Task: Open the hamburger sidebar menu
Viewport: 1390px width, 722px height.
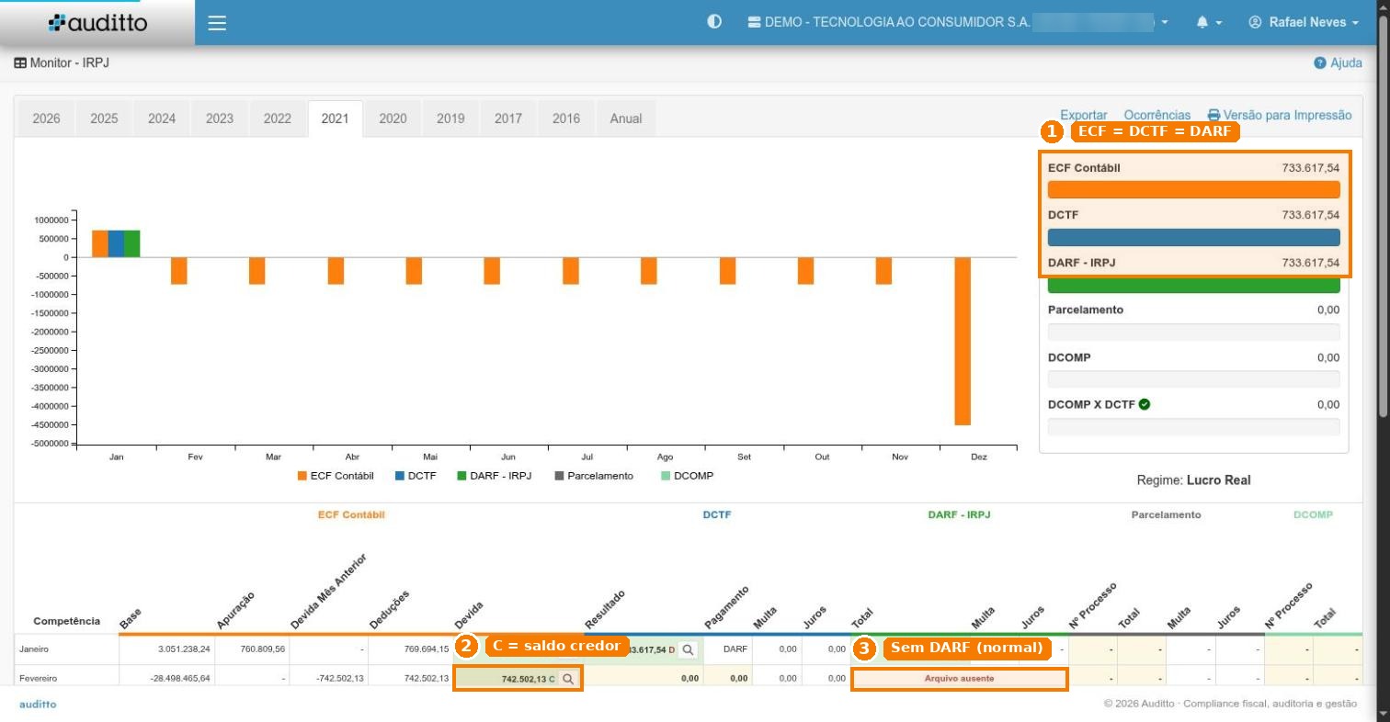Action: 217,23
